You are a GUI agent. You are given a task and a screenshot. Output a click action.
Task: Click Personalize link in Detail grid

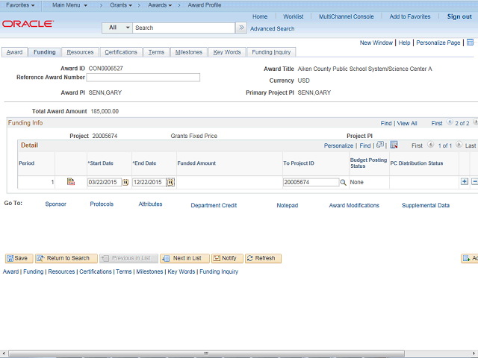tap(338, 146)
